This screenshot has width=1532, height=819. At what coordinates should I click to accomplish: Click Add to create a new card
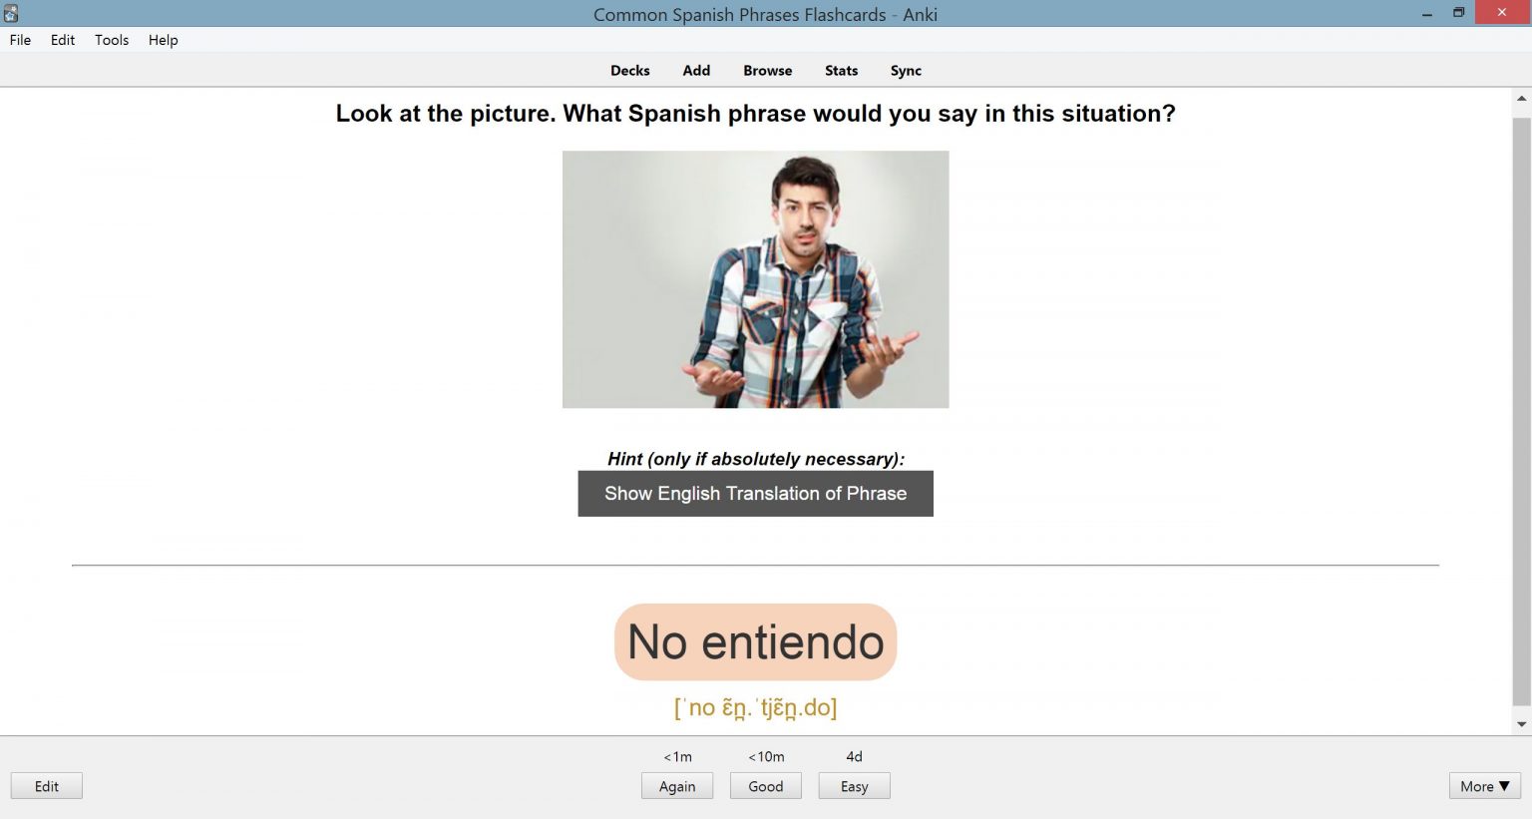[696, 71]
